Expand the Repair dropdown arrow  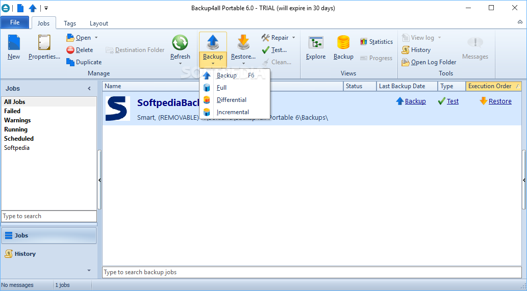tap(293, 38)
